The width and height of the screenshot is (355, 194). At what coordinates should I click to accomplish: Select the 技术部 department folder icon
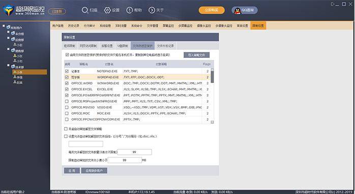pos(13,67)
